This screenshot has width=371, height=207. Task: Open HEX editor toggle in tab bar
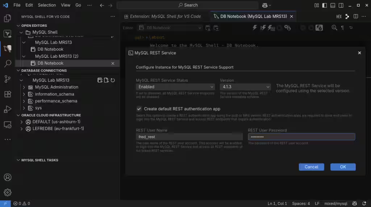pyautogui.click(x=339, y=17)
